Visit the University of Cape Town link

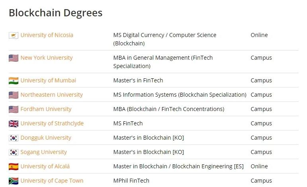[x=52, y=181]
